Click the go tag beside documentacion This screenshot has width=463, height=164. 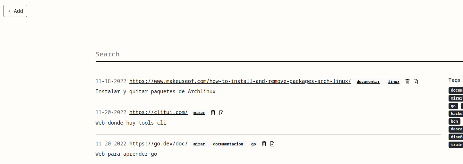253,144
